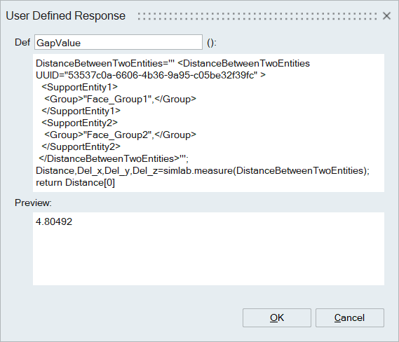This screenshot has height=342, width=399.
Task: Click the closing </SupportEntity2> tag line
Action: (x=81, y=146)
